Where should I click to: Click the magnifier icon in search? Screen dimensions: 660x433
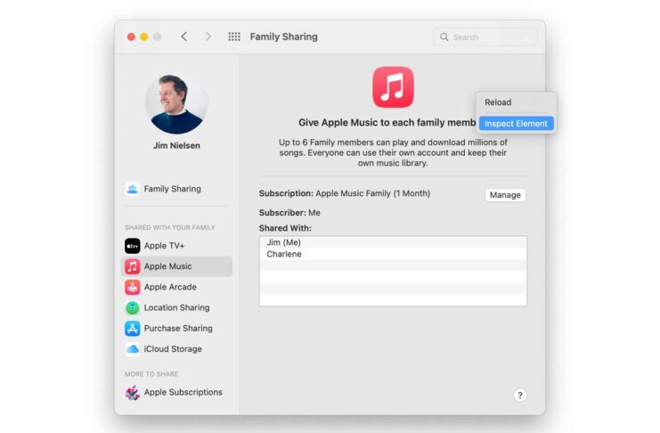click(x=444, y=37)
